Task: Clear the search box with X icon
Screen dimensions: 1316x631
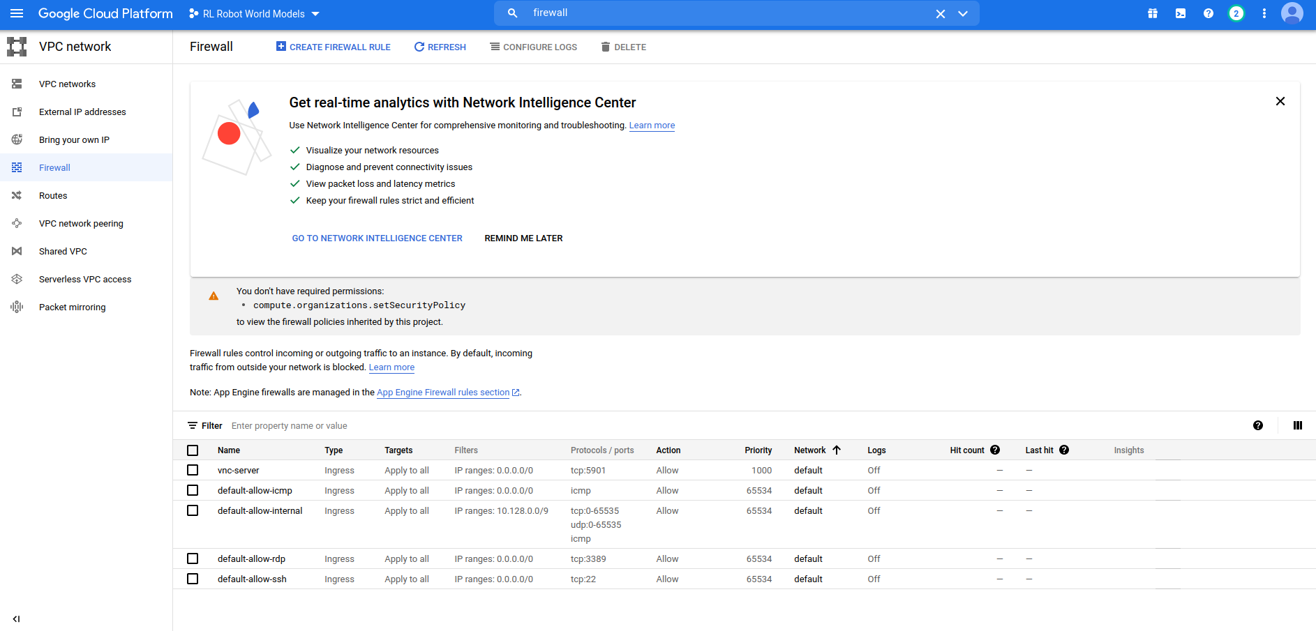Action: point(941,14)
